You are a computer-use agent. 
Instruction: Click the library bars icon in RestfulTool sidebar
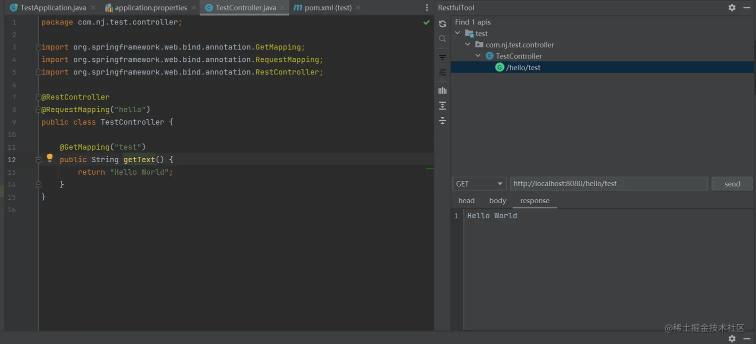click(x=442, y=90)
